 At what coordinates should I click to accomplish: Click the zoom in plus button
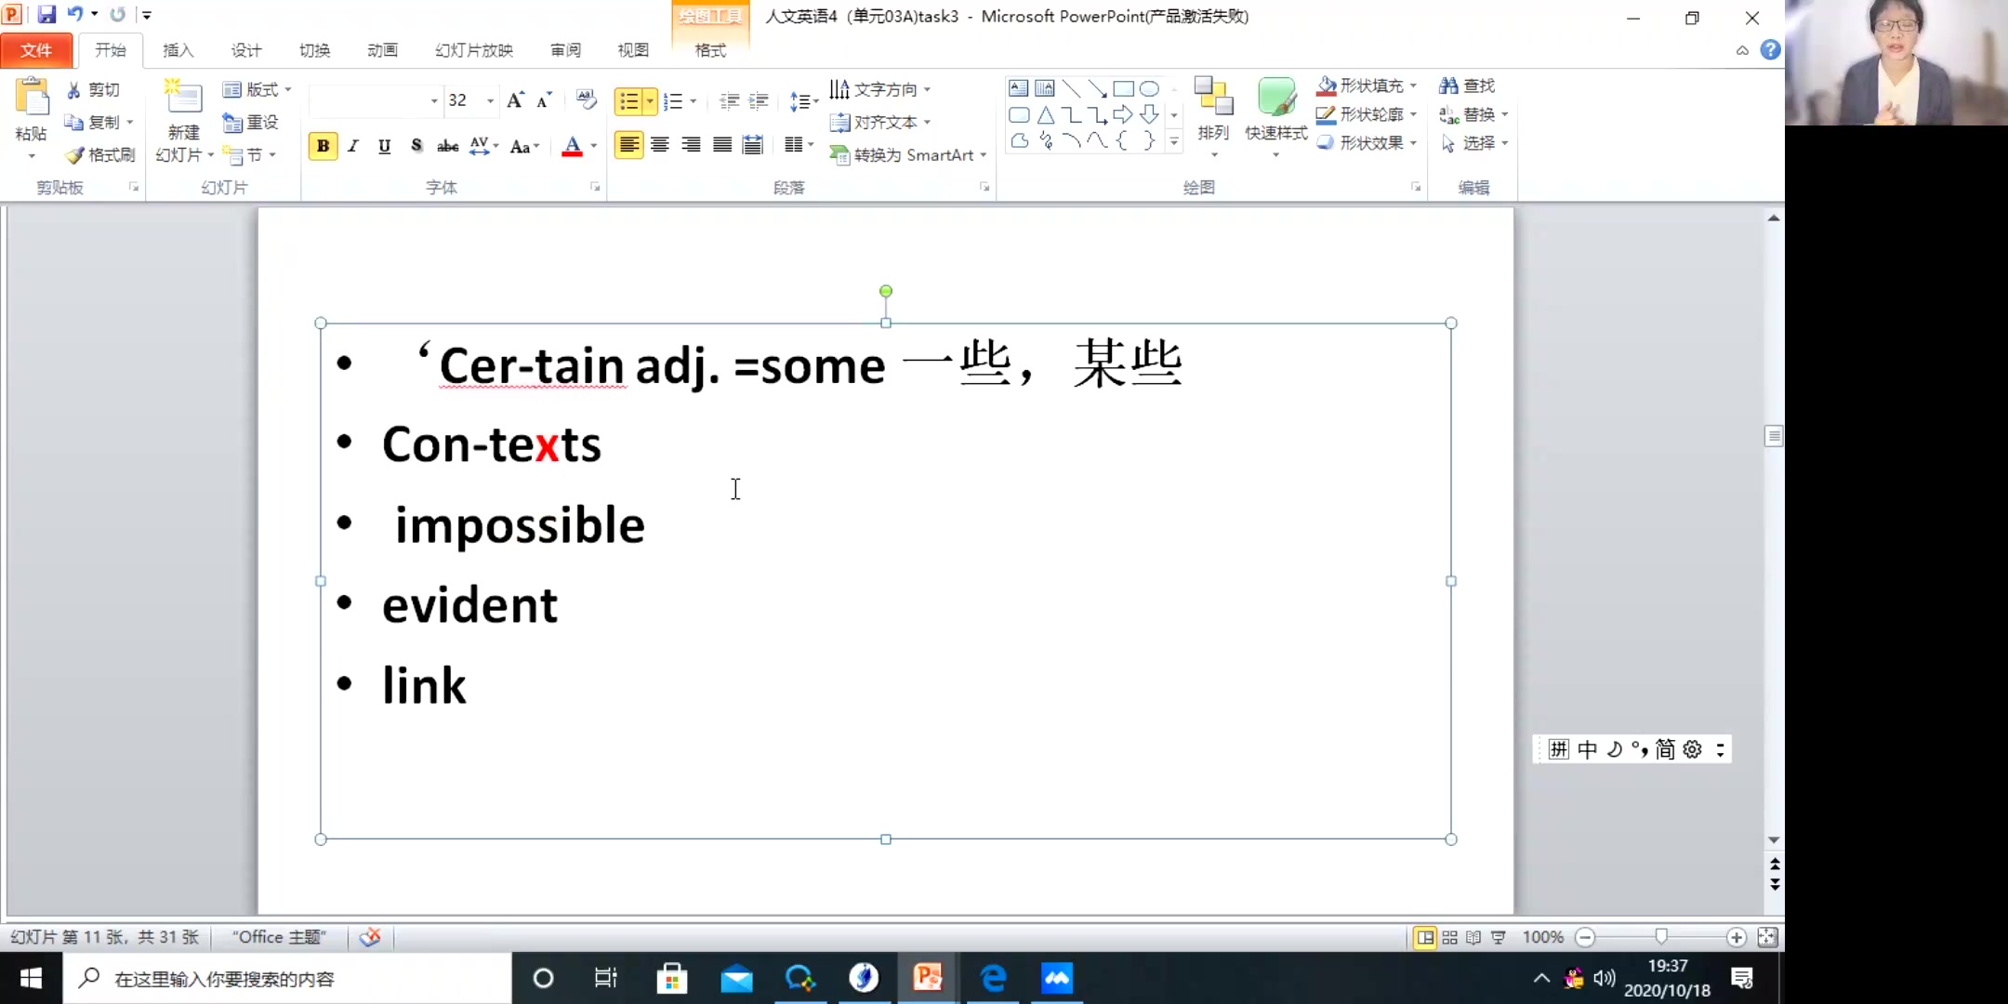[1736, 937]
